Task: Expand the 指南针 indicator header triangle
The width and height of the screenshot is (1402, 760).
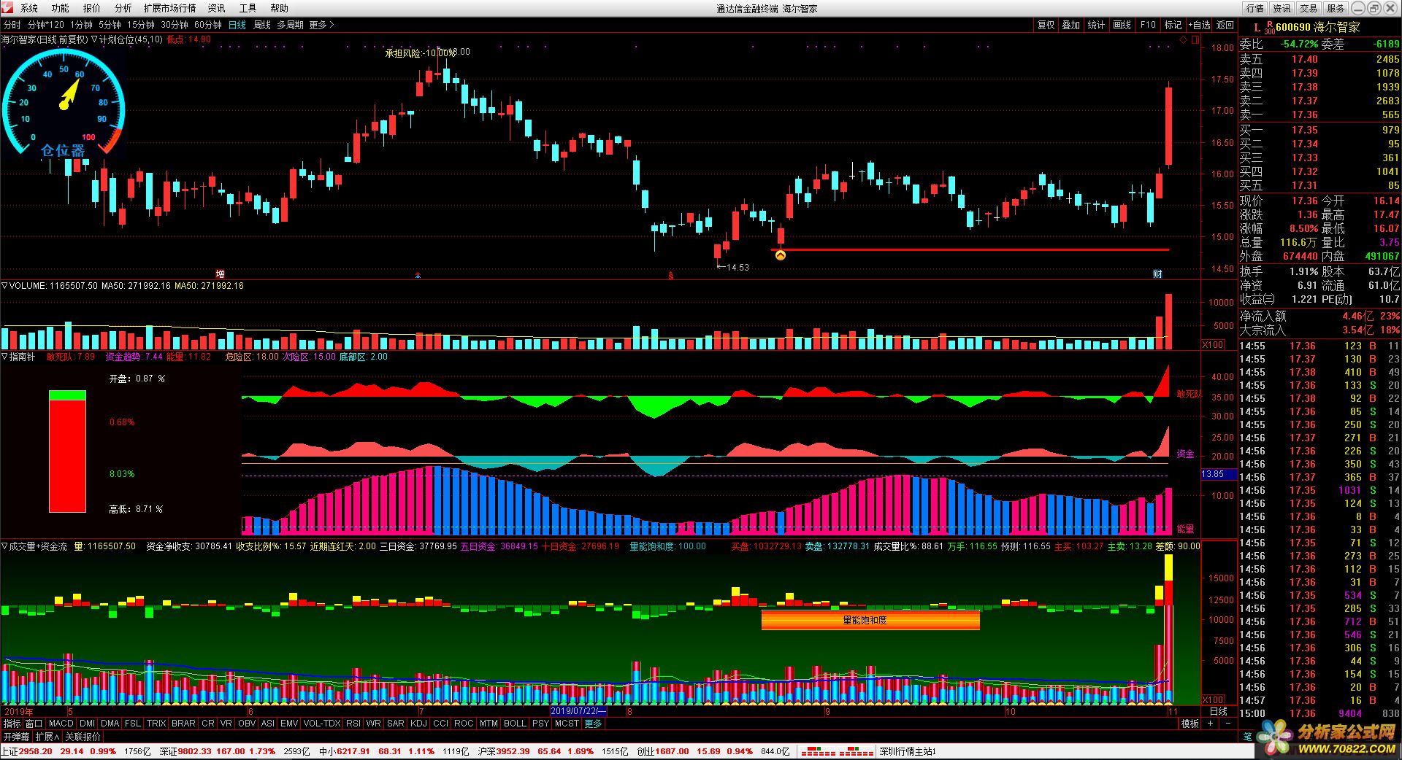Action: point(4,357)
